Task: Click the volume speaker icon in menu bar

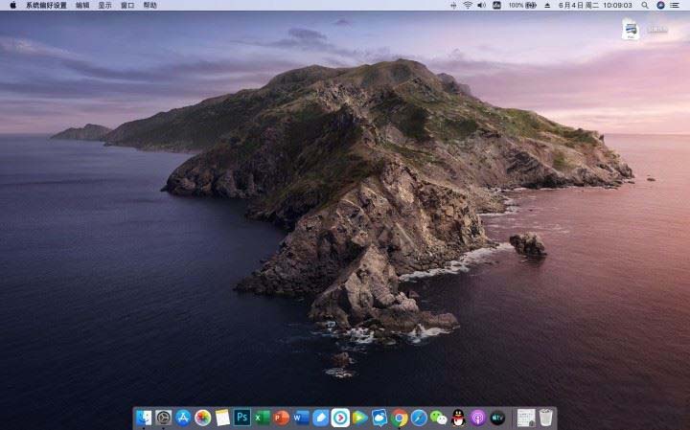Action: coord(482,6)
